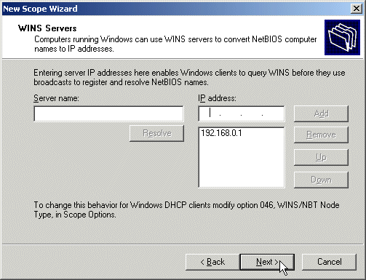Cancel the New Scope Wizard
The image size is (366, 280).
pos(329,262)
